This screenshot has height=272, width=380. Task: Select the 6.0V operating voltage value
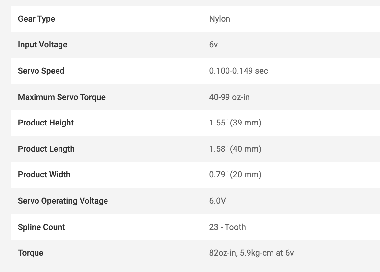pyautogui.click(x=217, y=201)
